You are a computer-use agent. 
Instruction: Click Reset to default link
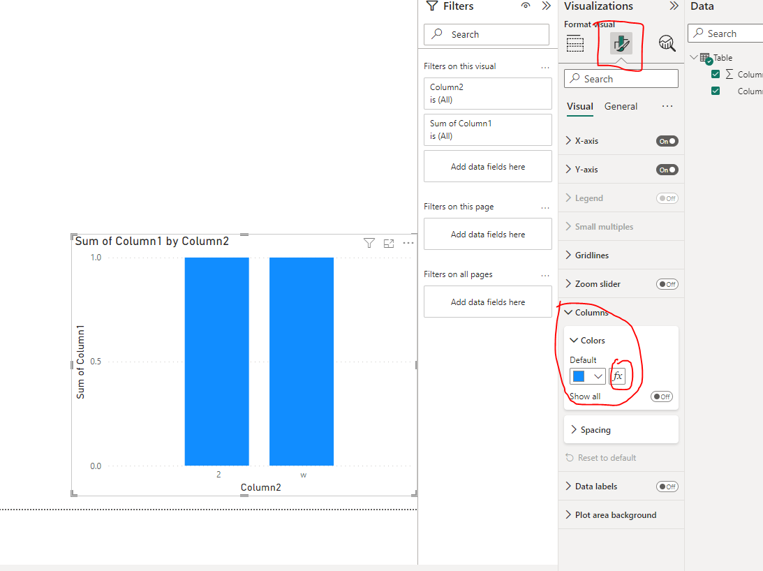[607, 458]
